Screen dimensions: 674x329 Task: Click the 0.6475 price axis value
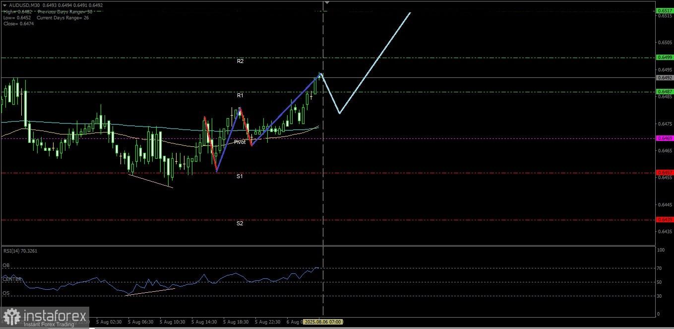(665, 124)
